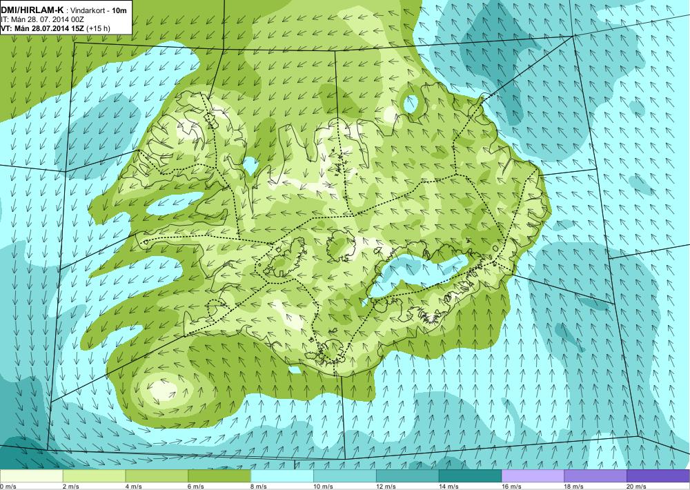Click the pale yellow 0–2 m/s legend swatch

point(31,476)
